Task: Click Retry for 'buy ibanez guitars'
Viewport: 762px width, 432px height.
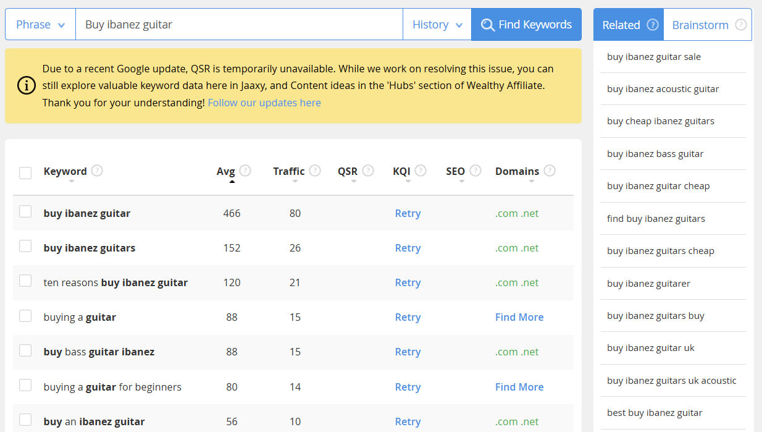Action: point(408,247)
